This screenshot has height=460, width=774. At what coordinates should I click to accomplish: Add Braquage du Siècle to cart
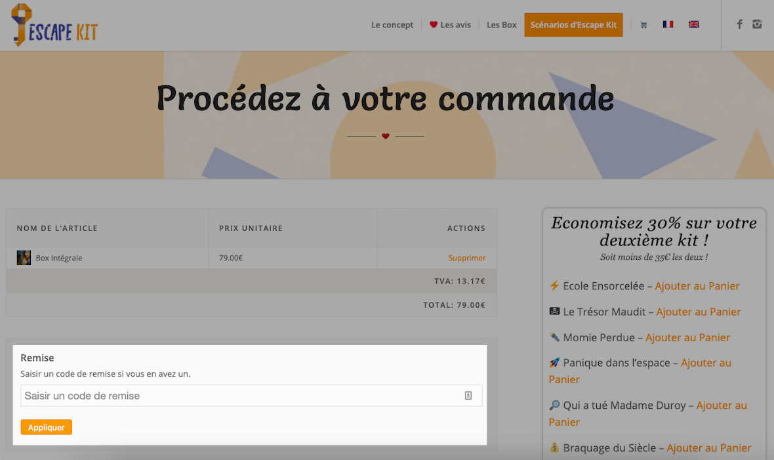pyautogui.click(x=709, y=448)
